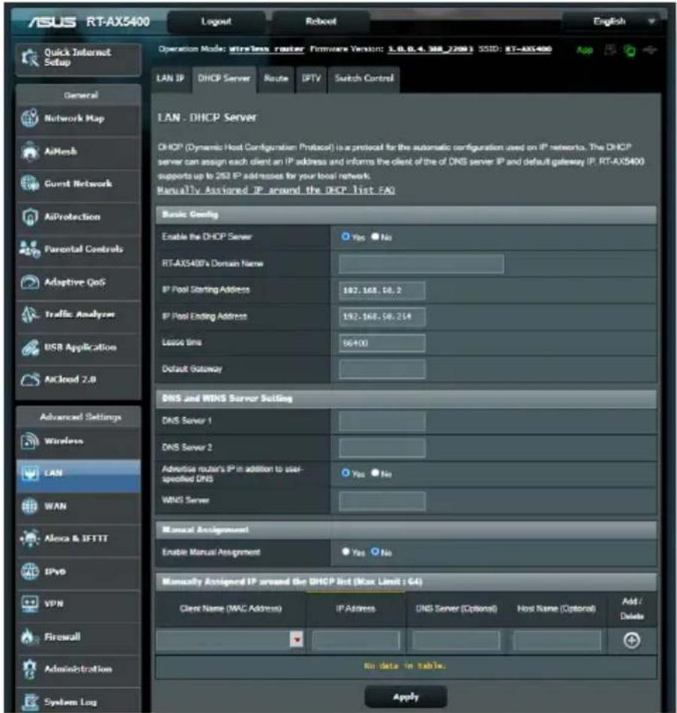Click the DNS Server (Optional) table field

pos(456,640)
